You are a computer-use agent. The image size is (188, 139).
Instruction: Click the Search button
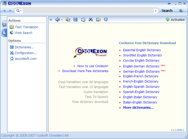click(x=167, y=11)
